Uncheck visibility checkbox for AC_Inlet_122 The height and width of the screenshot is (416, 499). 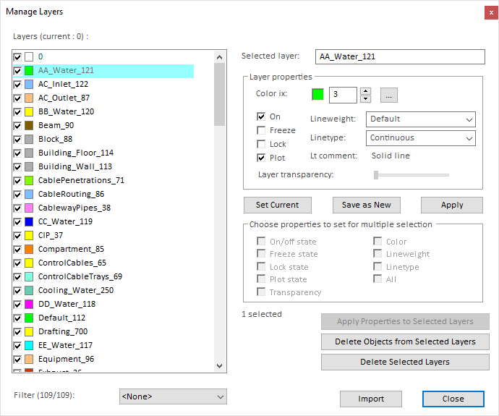point(17,84)
